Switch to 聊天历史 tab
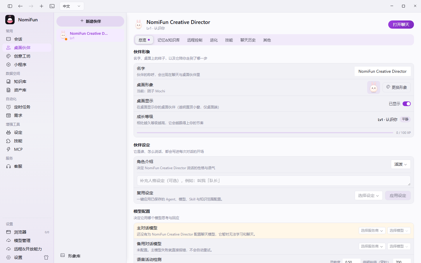421x263 pixels. pos(248,40)
